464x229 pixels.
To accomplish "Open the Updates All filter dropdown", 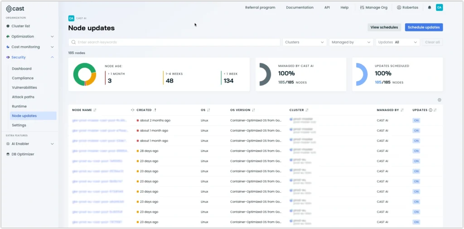I will click(x=398, y=42).
